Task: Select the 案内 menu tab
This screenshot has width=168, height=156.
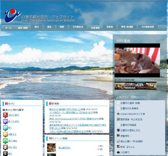Action: pyautogui.click(x=36, y=27)
